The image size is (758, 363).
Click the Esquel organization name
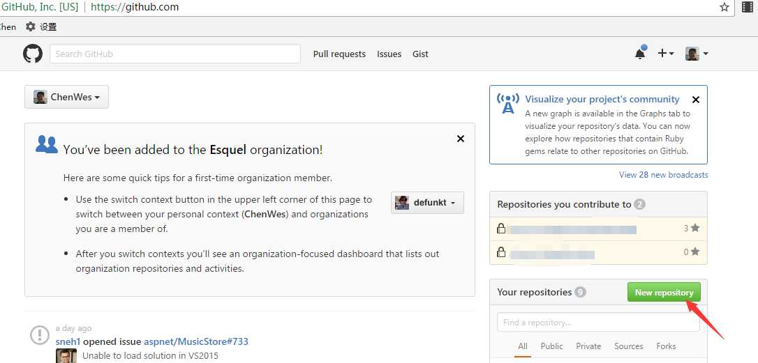pyautogui.click(x=228, y=150)
